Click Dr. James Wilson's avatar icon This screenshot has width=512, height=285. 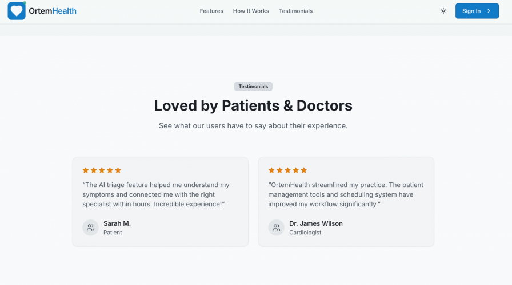tap(277, 227)
